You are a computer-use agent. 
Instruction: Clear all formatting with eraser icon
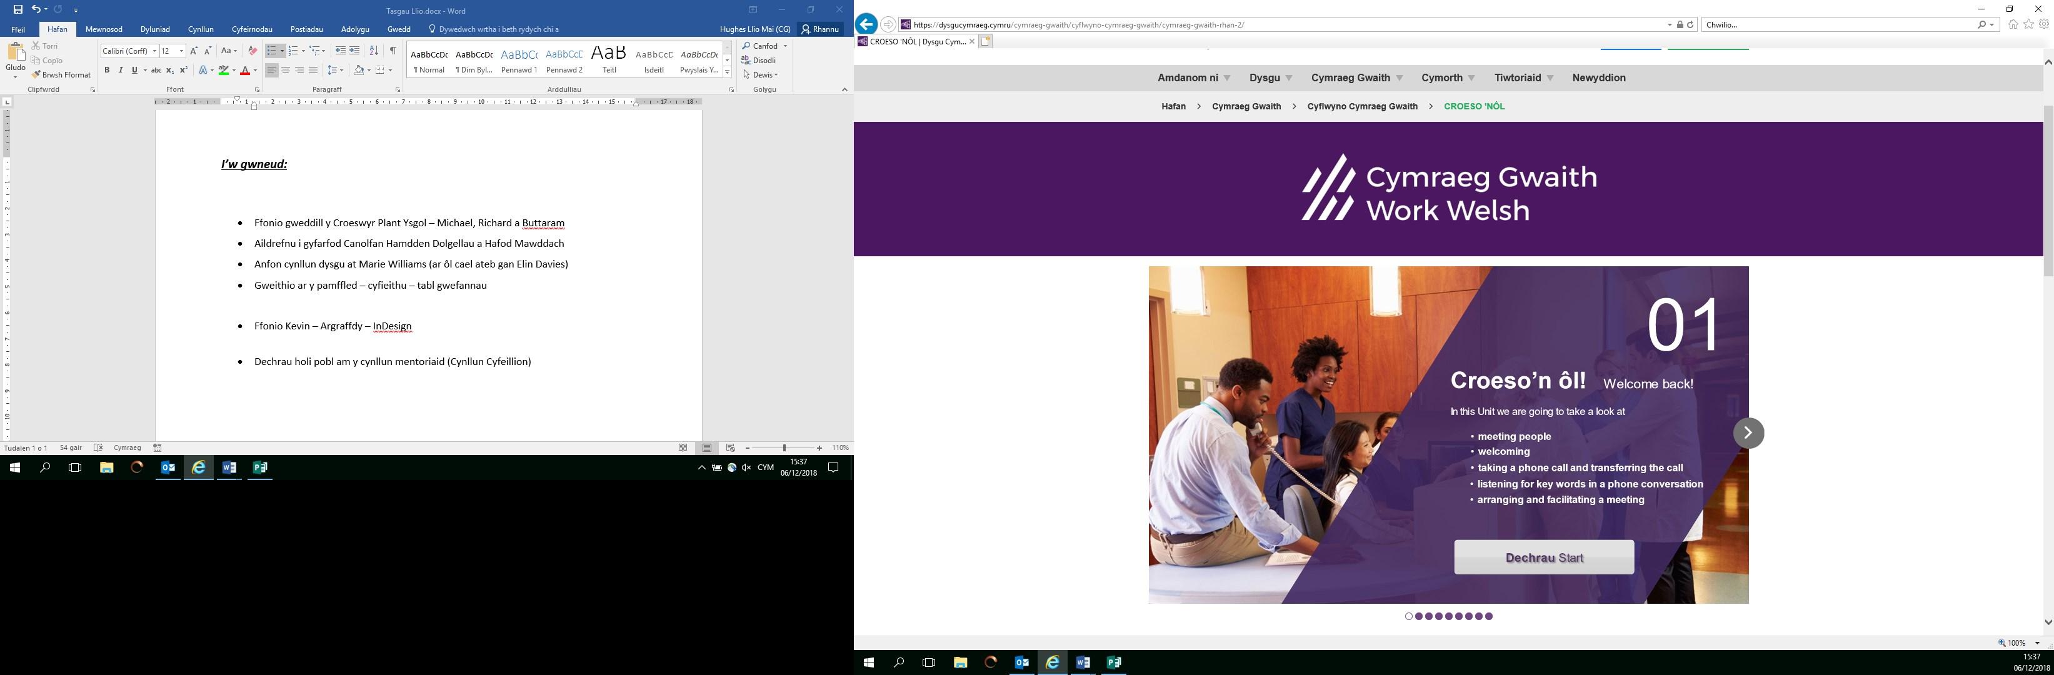pos(253,51)
